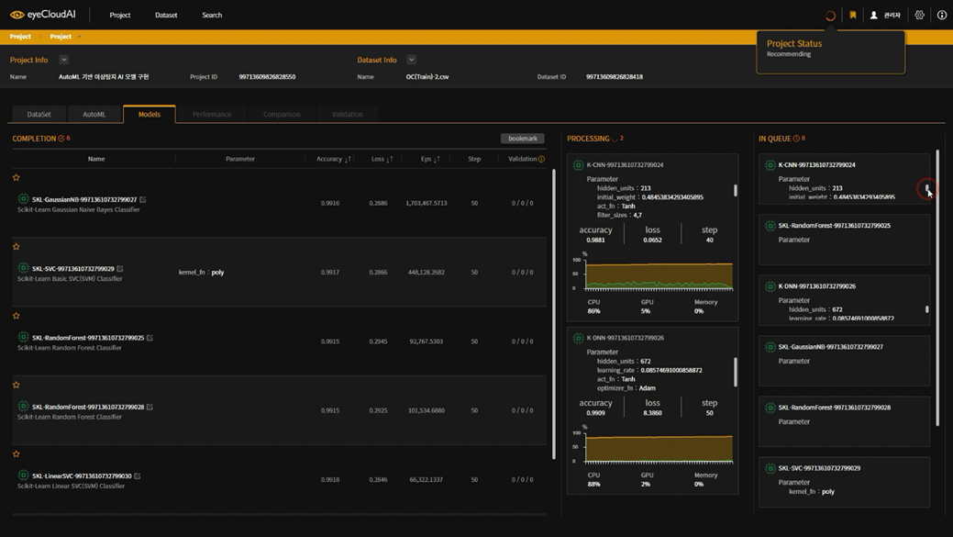Click the Validation column info icon
953x537 pixels.
tap(541, 160)
